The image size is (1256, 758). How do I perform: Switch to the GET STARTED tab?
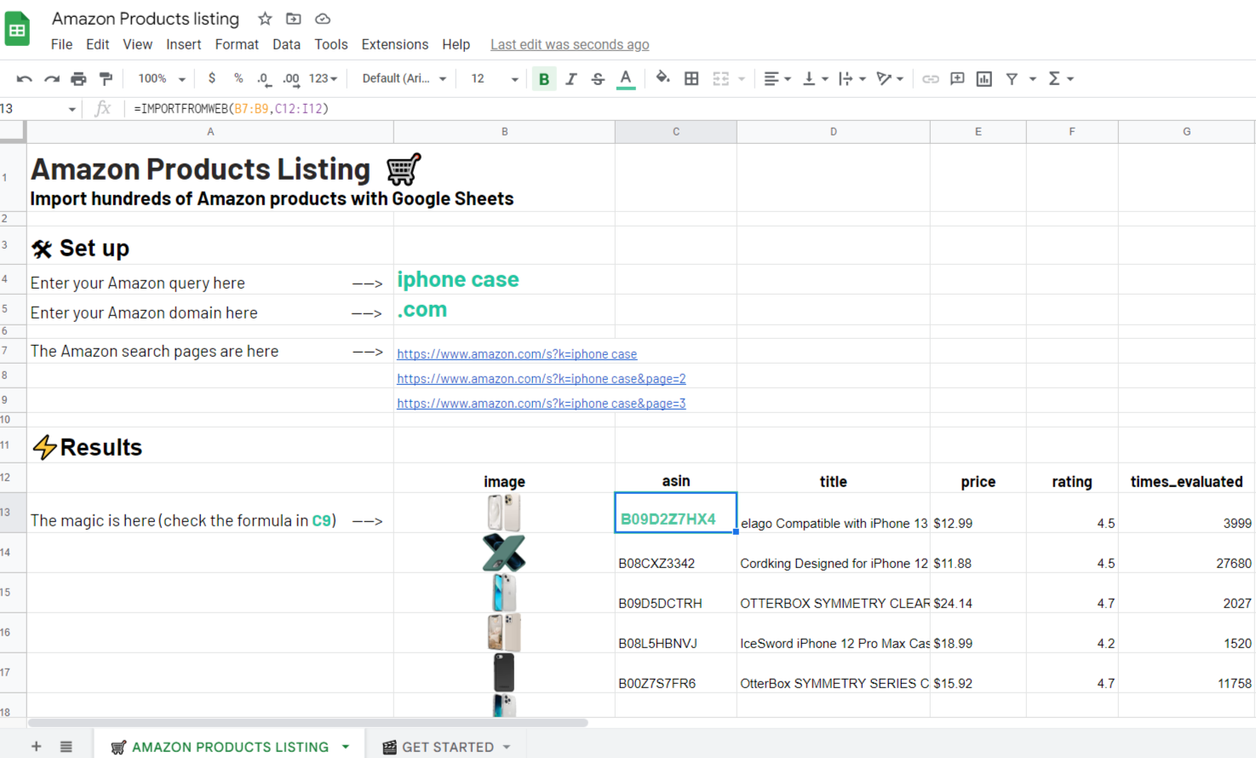(x=447, y=747)
